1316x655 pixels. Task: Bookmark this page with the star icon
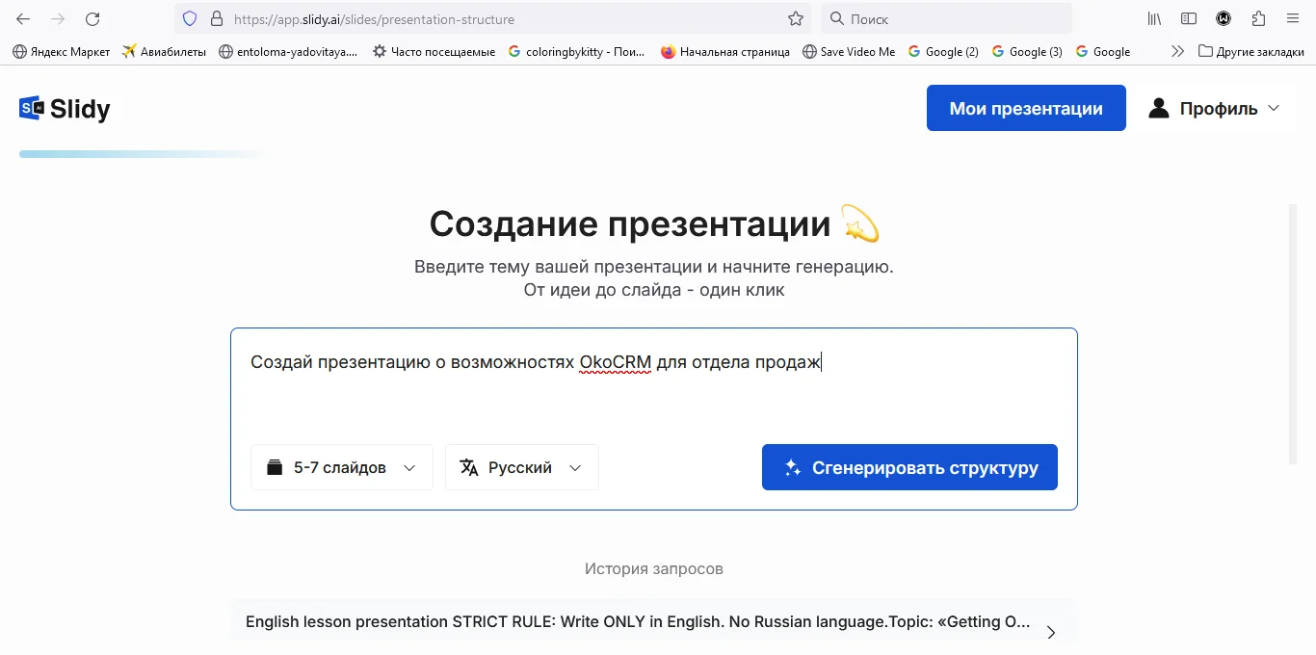(x=796, y=18)
